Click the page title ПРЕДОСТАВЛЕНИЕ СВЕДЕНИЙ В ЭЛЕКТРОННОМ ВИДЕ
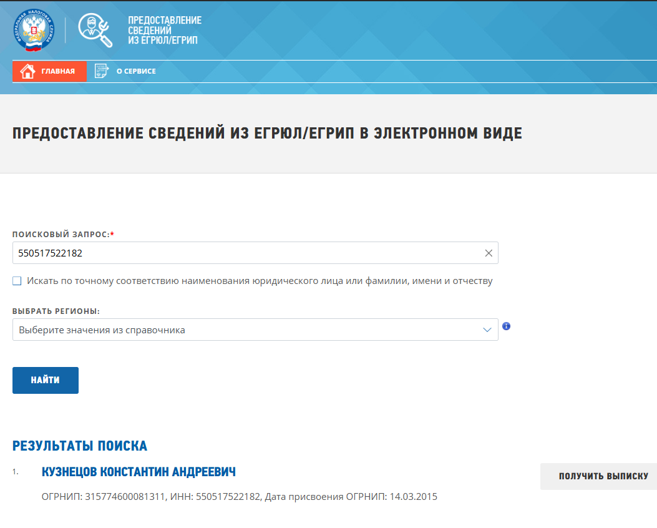The height and width of the screenshot is (528, 657). pos(267,134)
